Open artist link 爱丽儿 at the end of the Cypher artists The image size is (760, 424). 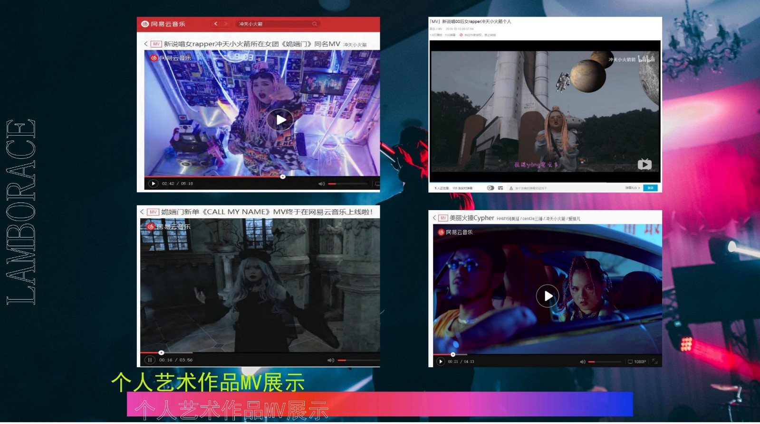point(574,219)
